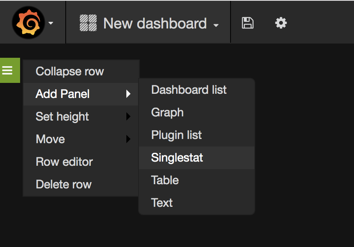Open the dropdown caret beside Grafana logo
The width and height of the screenshot is (354, 247).
pos(51,23)
